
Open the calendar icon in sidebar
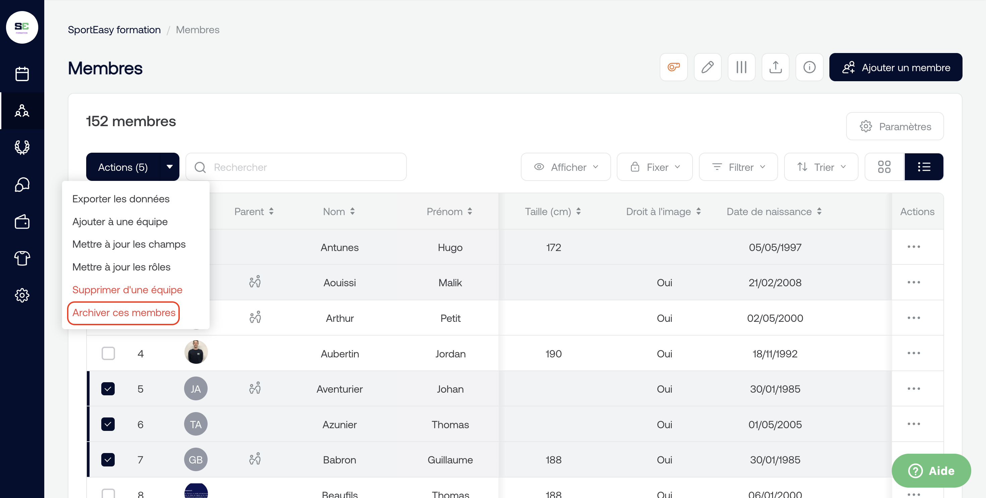[22, 73]
